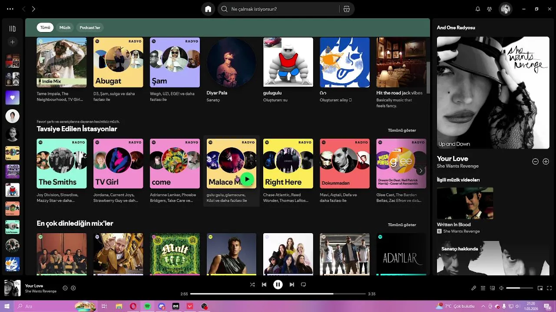Open the TV Girl radio card
This screenshot has width=556, height=312.
(x=118, y=172)
